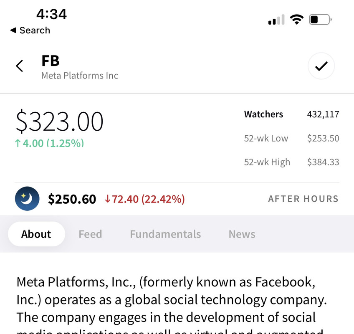Tap the Wi-Fi status icon
Image resolution: width=354 pixels, height=334 pixels.
[x=297, y=20]
